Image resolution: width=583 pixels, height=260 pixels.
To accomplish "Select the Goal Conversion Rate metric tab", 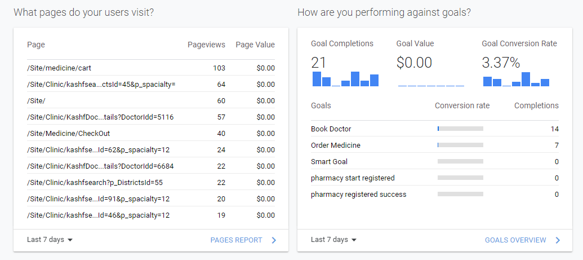I will tap(519, 63).
